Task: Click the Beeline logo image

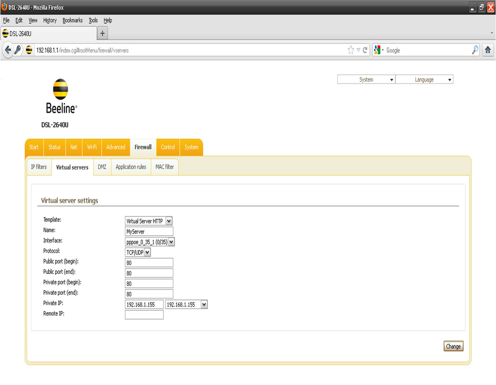Action: (61, 96)
